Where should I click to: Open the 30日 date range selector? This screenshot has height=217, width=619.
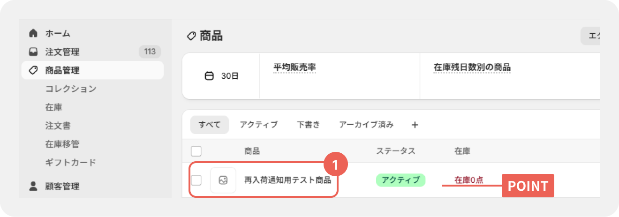coord(222,76)
